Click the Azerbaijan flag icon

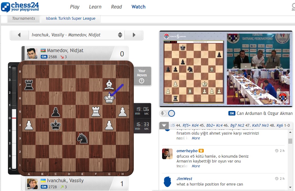click(x=43, y=50)
